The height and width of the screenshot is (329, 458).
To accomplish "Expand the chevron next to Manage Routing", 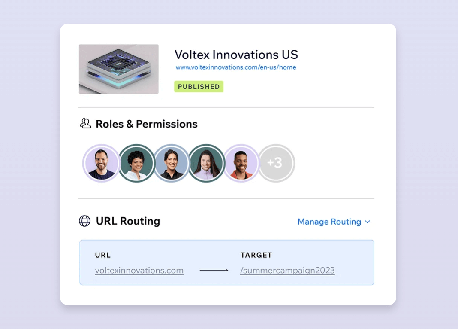I will click(368, 222).
